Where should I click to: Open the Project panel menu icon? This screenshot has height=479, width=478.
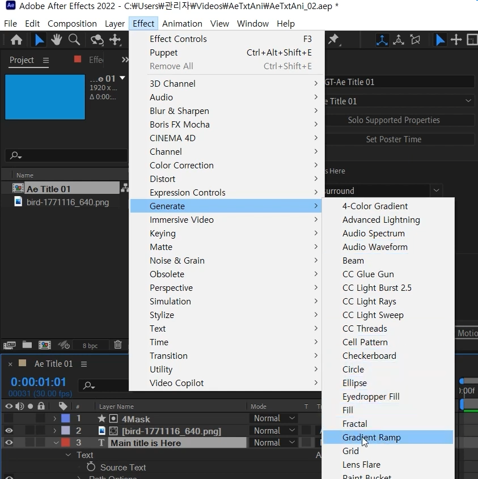[46, 60]
